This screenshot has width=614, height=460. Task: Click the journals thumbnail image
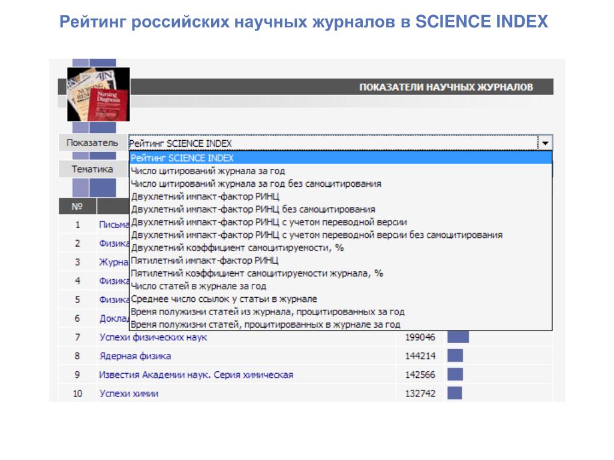98,94
